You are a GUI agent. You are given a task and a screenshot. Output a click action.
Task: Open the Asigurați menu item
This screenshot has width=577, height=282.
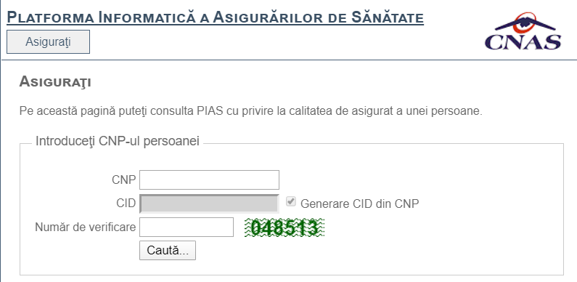point(48,42)
